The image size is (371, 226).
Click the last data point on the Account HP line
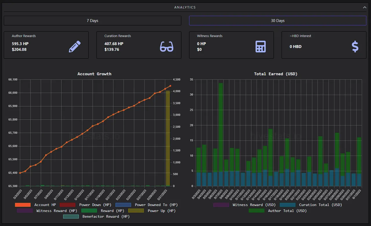pyautogui.click(x=170, y=86)
